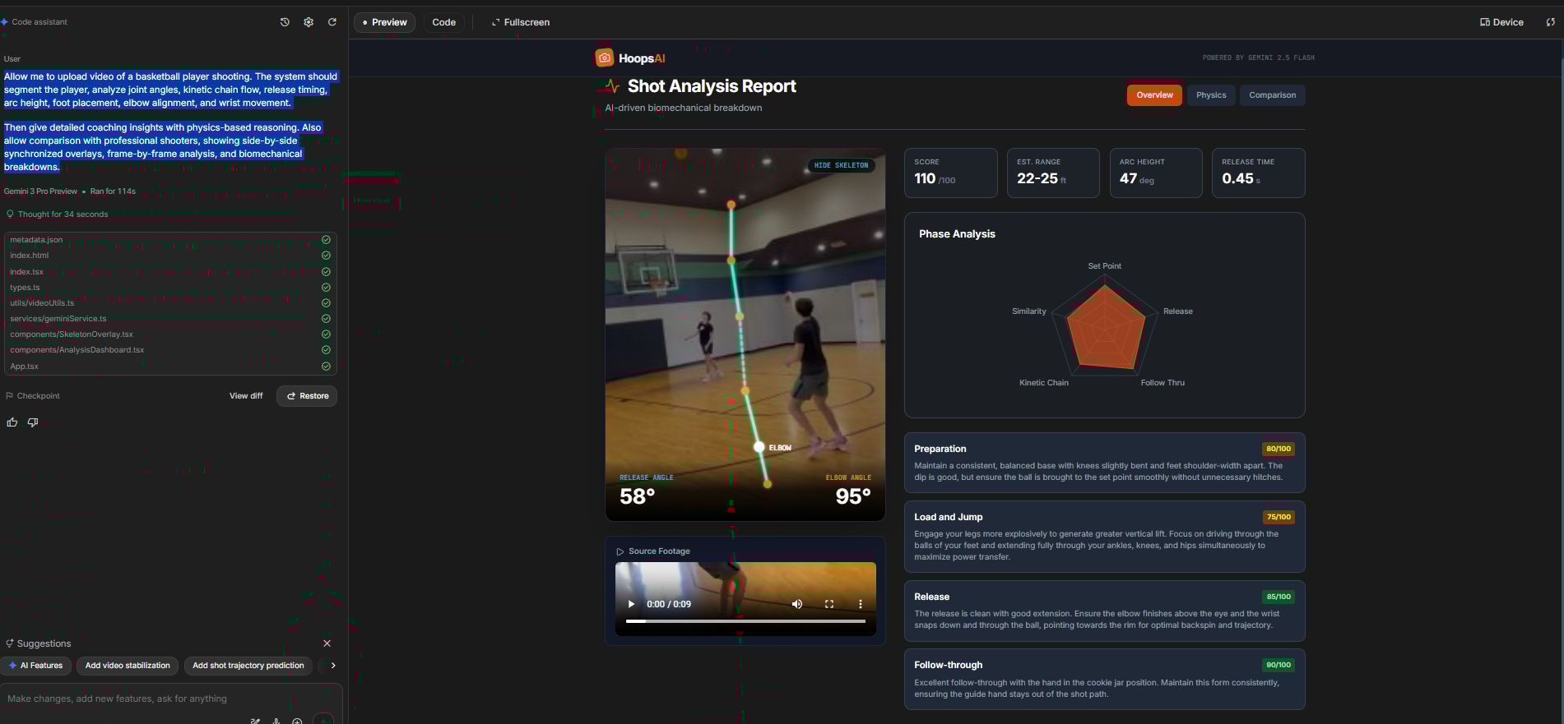Image resolution: width=1564 pixels, height=724 pixels.
Task: Seek on the Source Footage progress bar
Action: tap(745, 621)
